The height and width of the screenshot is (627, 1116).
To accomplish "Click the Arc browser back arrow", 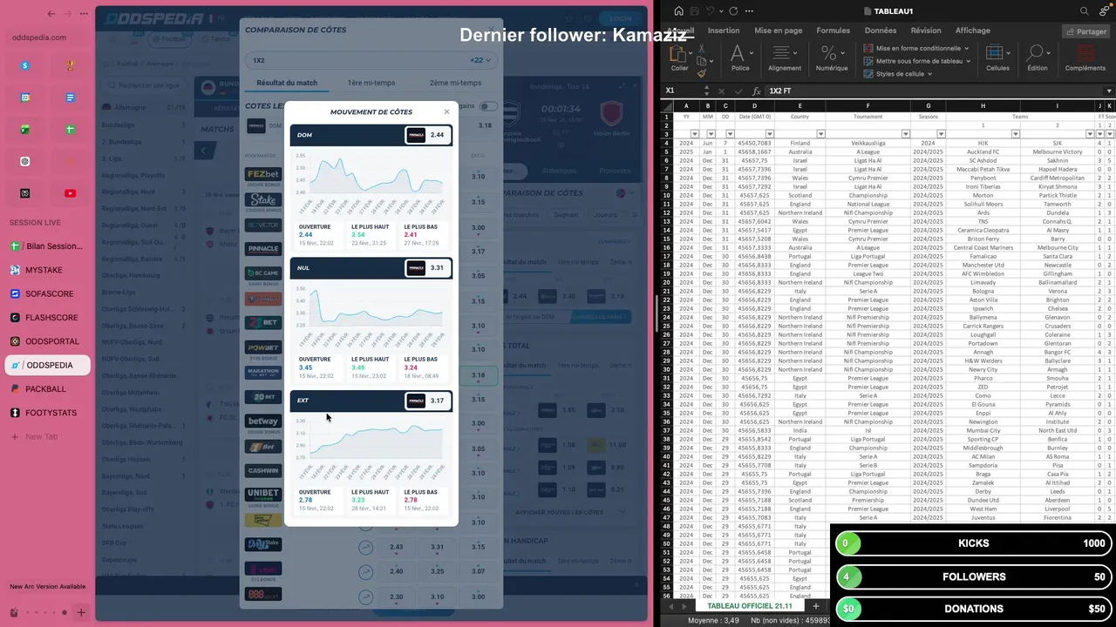I will tap(51, 14).
